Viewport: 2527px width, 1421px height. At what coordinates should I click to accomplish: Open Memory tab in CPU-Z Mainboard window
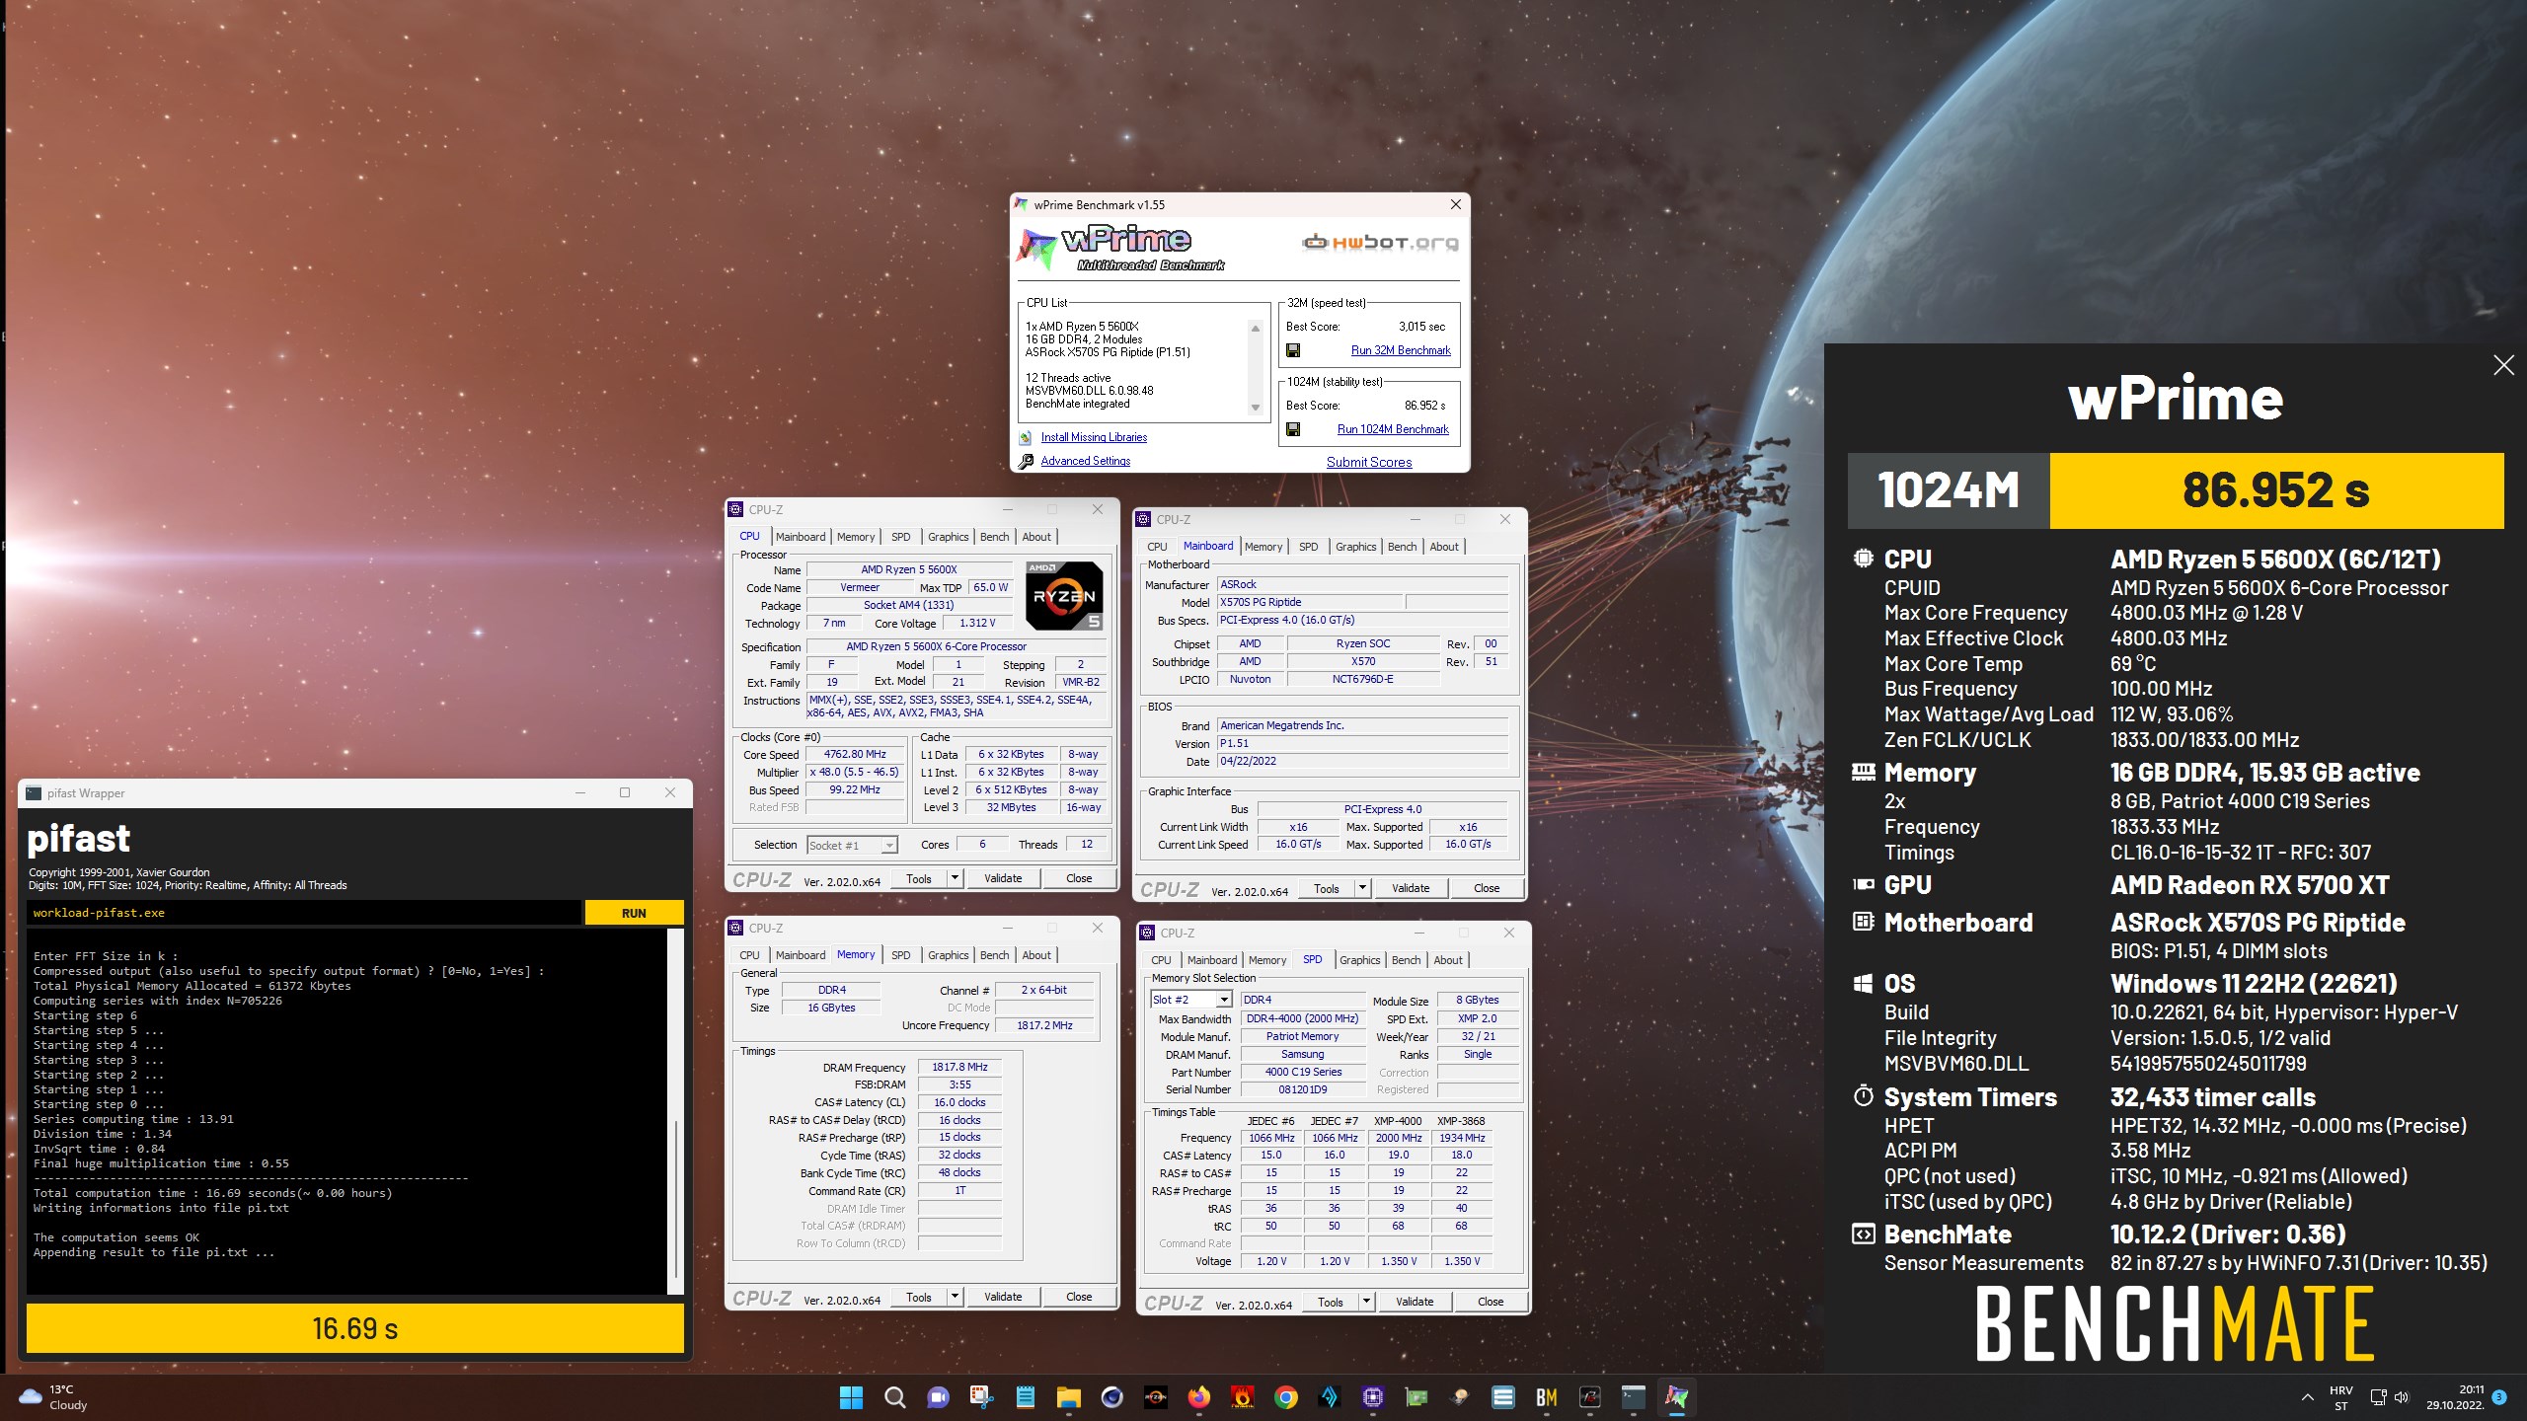point(1263,547)
